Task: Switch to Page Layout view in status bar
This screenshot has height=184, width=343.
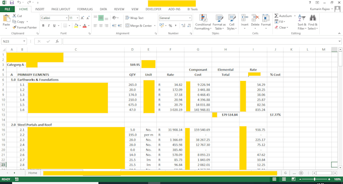Action: pyautogui.click(x=284, y=179)
